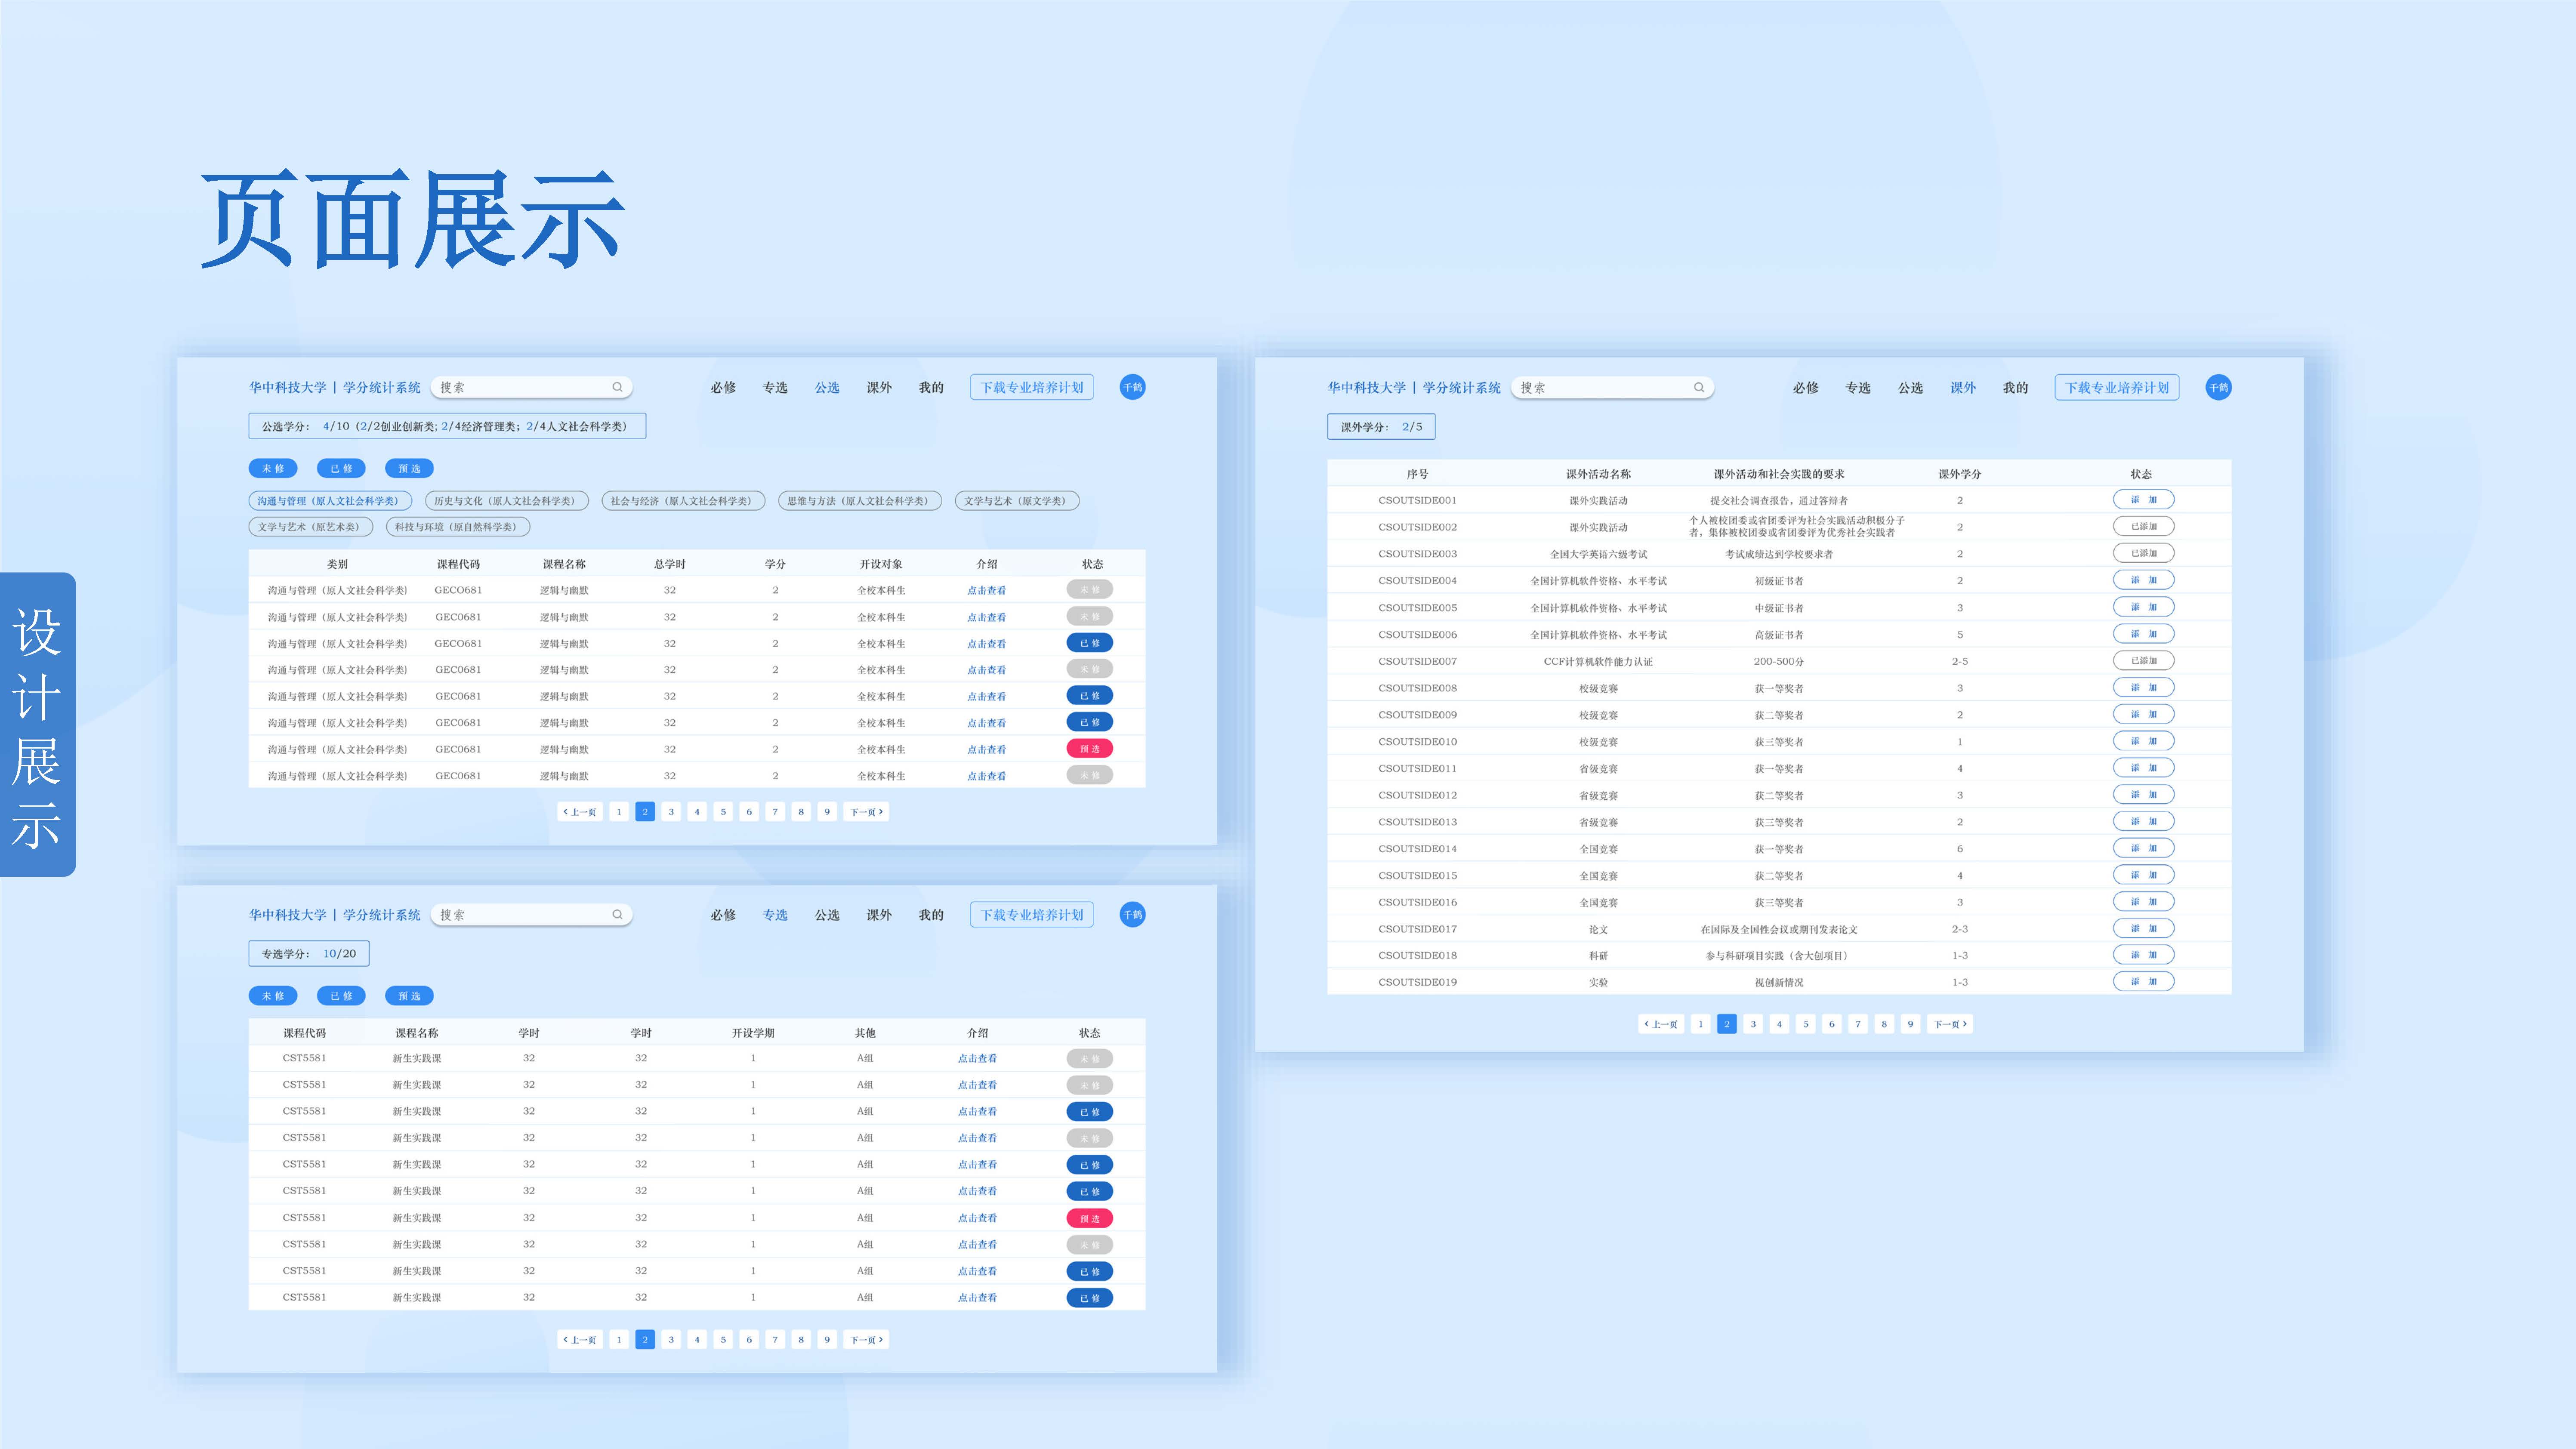Go to 下一页 in the 专选学分 page pagination

click(x=866, y=1339)
